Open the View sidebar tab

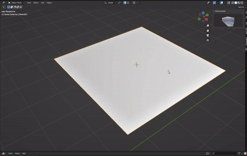click(x=246, y=23)
